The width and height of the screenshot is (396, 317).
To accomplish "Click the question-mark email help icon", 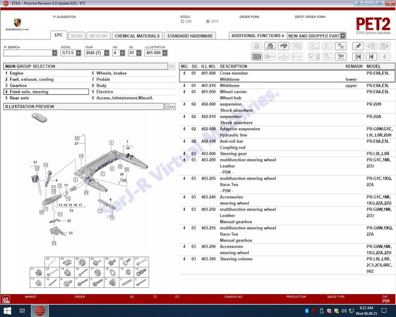I will (x=297, y=46).
